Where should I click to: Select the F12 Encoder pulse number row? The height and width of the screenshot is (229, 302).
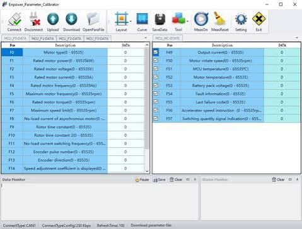[x=73, y=152]
